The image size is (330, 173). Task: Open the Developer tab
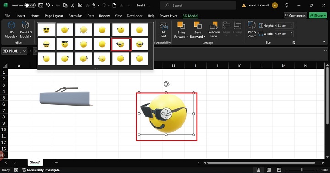pos(134,16)
